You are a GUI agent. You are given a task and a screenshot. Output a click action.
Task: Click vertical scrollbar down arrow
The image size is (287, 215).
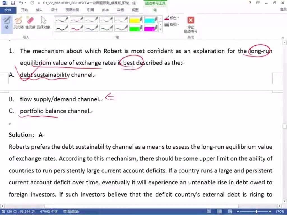pos(284,201)
